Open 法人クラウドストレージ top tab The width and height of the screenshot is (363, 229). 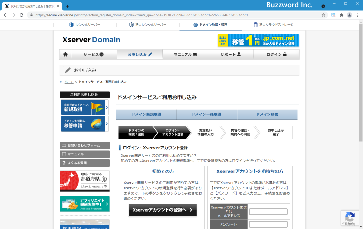pyautogui.click(x=273, y=25)
